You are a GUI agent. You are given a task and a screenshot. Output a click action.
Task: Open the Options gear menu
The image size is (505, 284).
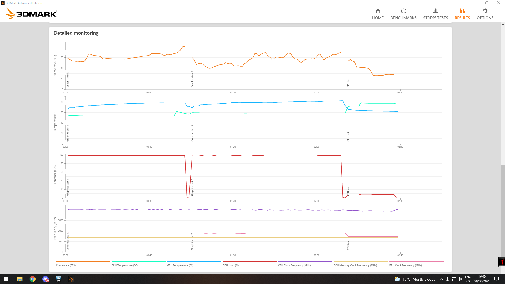pos(485,11)
